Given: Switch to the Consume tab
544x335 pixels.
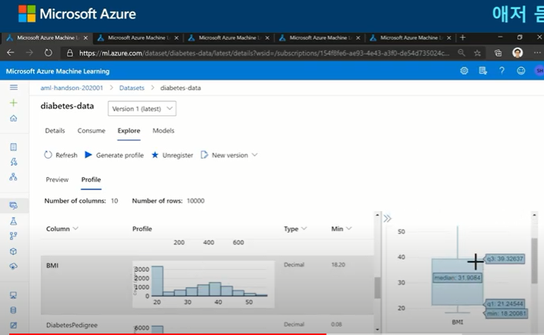Looking at the screenshot, I should (x=91, y=131).
